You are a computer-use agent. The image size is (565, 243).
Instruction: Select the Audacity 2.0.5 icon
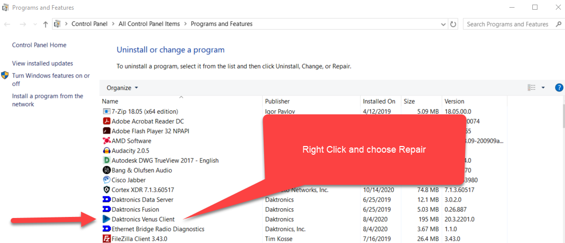point(107,151)
